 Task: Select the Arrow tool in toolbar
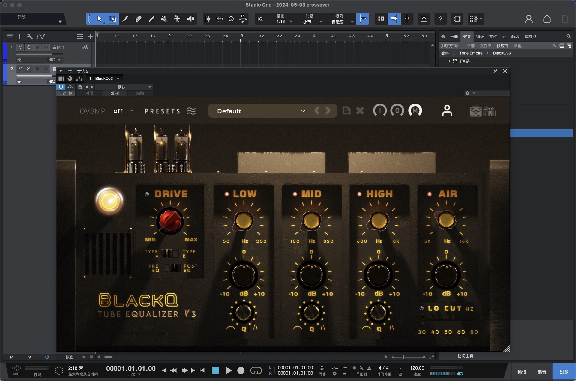click(x=100, y=19)
